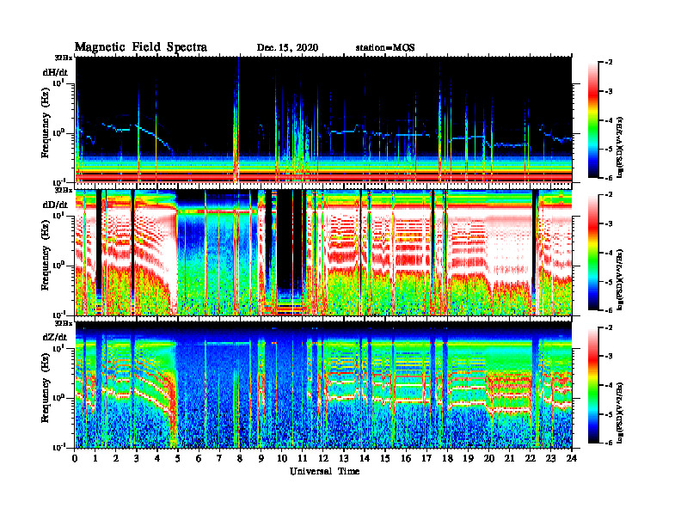Click the log PSD unit label beside dD/dt colorbar
Viewport: 681px width, 526px height.
620,280
